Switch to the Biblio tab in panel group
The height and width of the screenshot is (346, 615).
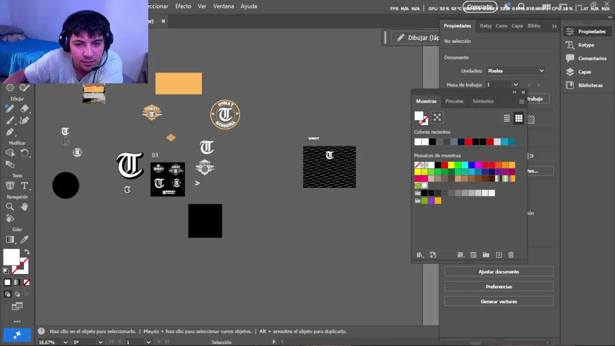(534, 26)
